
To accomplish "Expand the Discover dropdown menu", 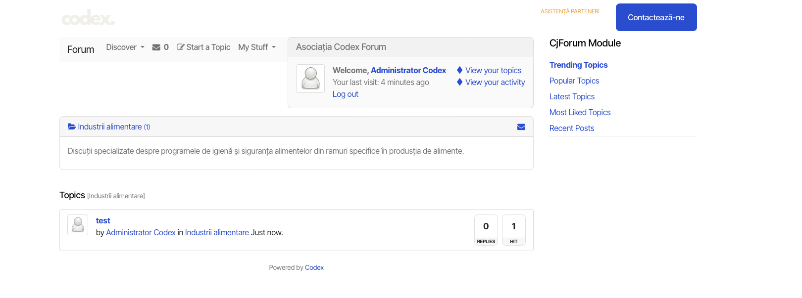I will pyautogui.click(x=125, y=47).
